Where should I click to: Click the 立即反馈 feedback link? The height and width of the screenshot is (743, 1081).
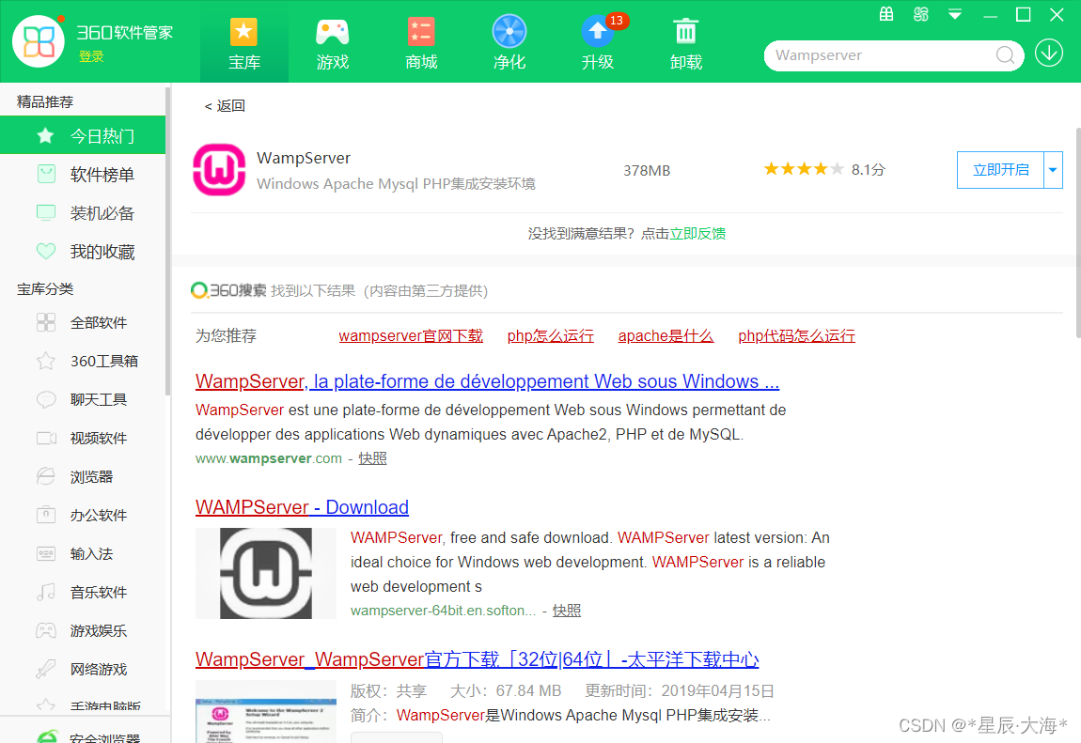[697, 234]
